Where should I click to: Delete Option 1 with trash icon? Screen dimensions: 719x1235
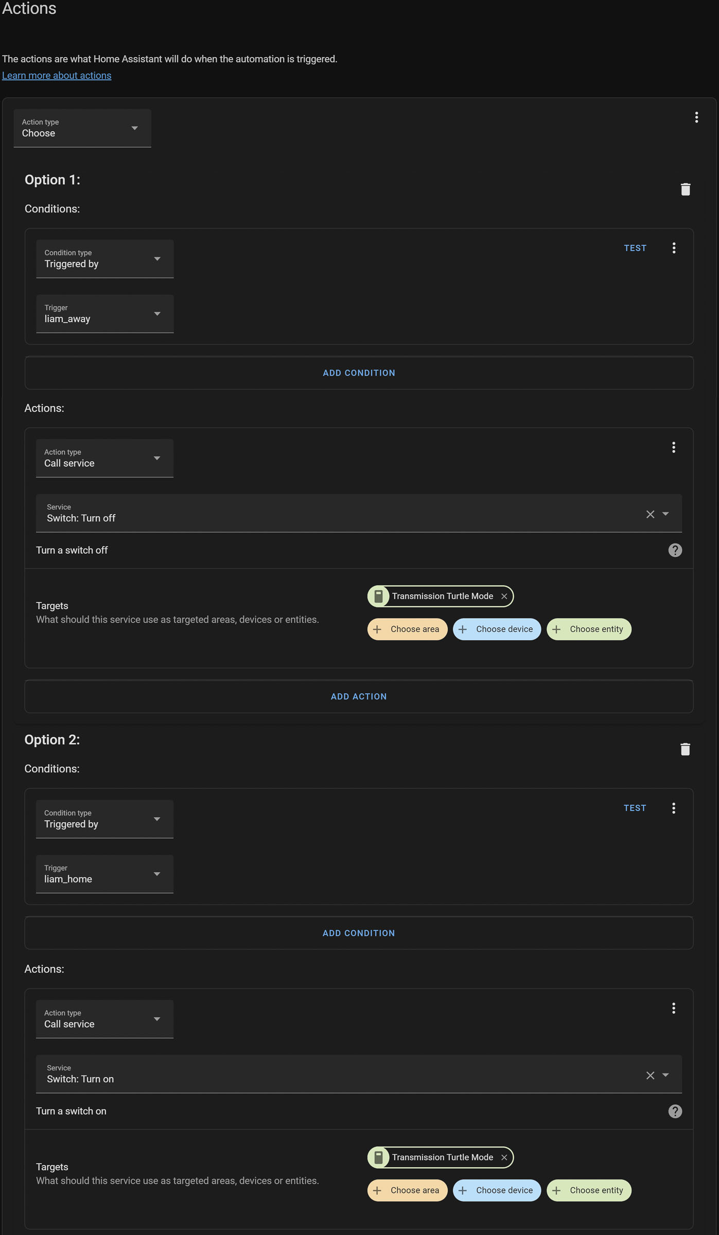coord(685,189)
